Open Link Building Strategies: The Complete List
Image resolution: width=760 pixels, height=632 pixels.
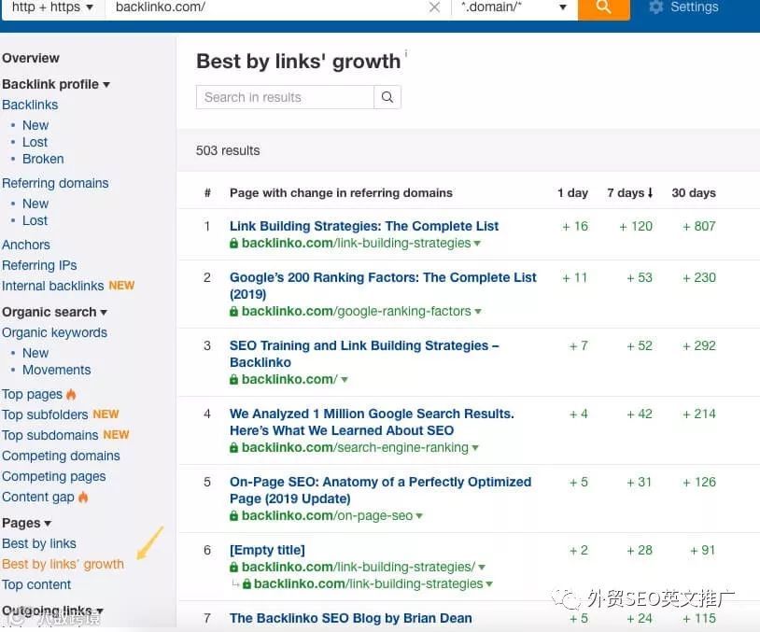pyautogui.click(x=364, y=226)
